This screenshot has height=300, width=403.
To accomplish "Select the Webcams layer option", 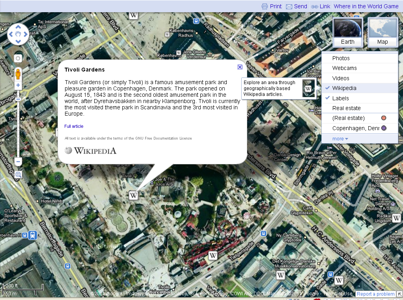I will pyautogui.click(x=344, y=68).
